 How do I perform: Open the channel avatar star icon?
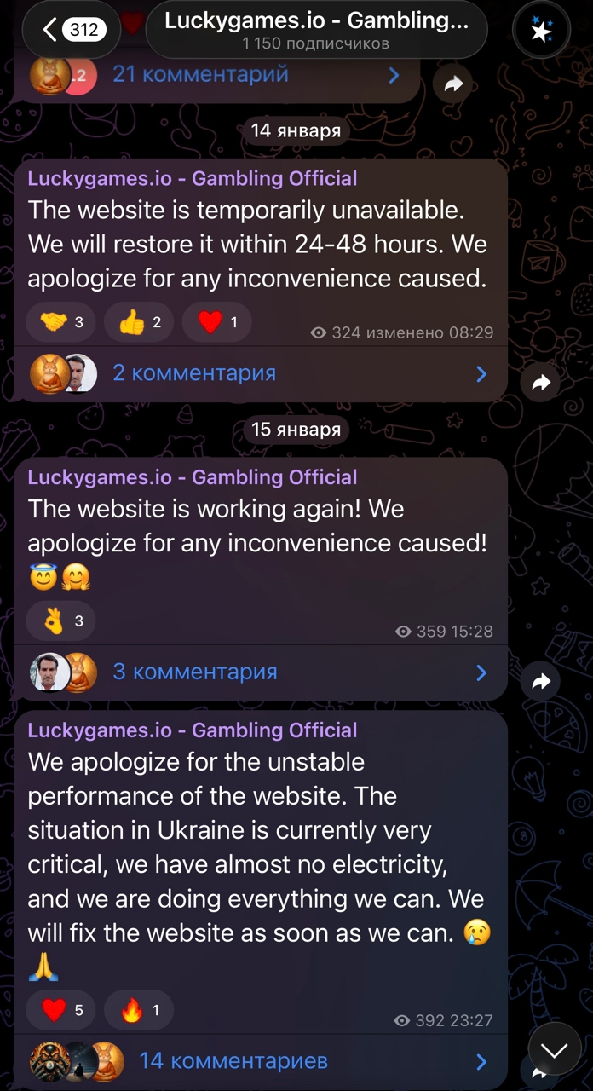point(542,30)
